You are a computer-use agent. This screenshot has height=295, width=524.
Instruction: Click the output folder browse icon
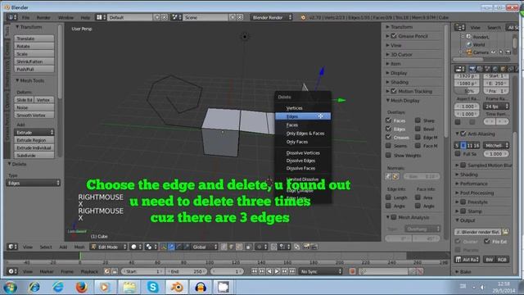point(505,232)
